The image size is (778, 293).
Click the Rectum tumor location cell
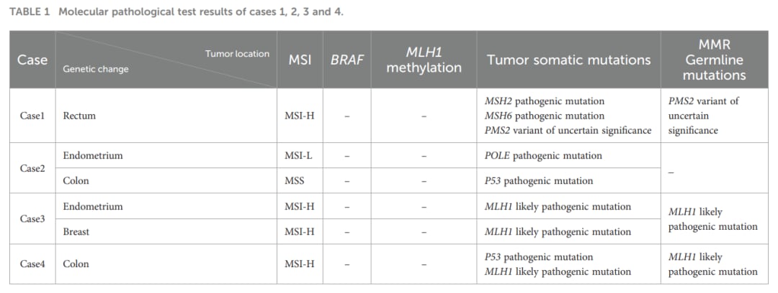pyautogui.click(x=79, y=116)
